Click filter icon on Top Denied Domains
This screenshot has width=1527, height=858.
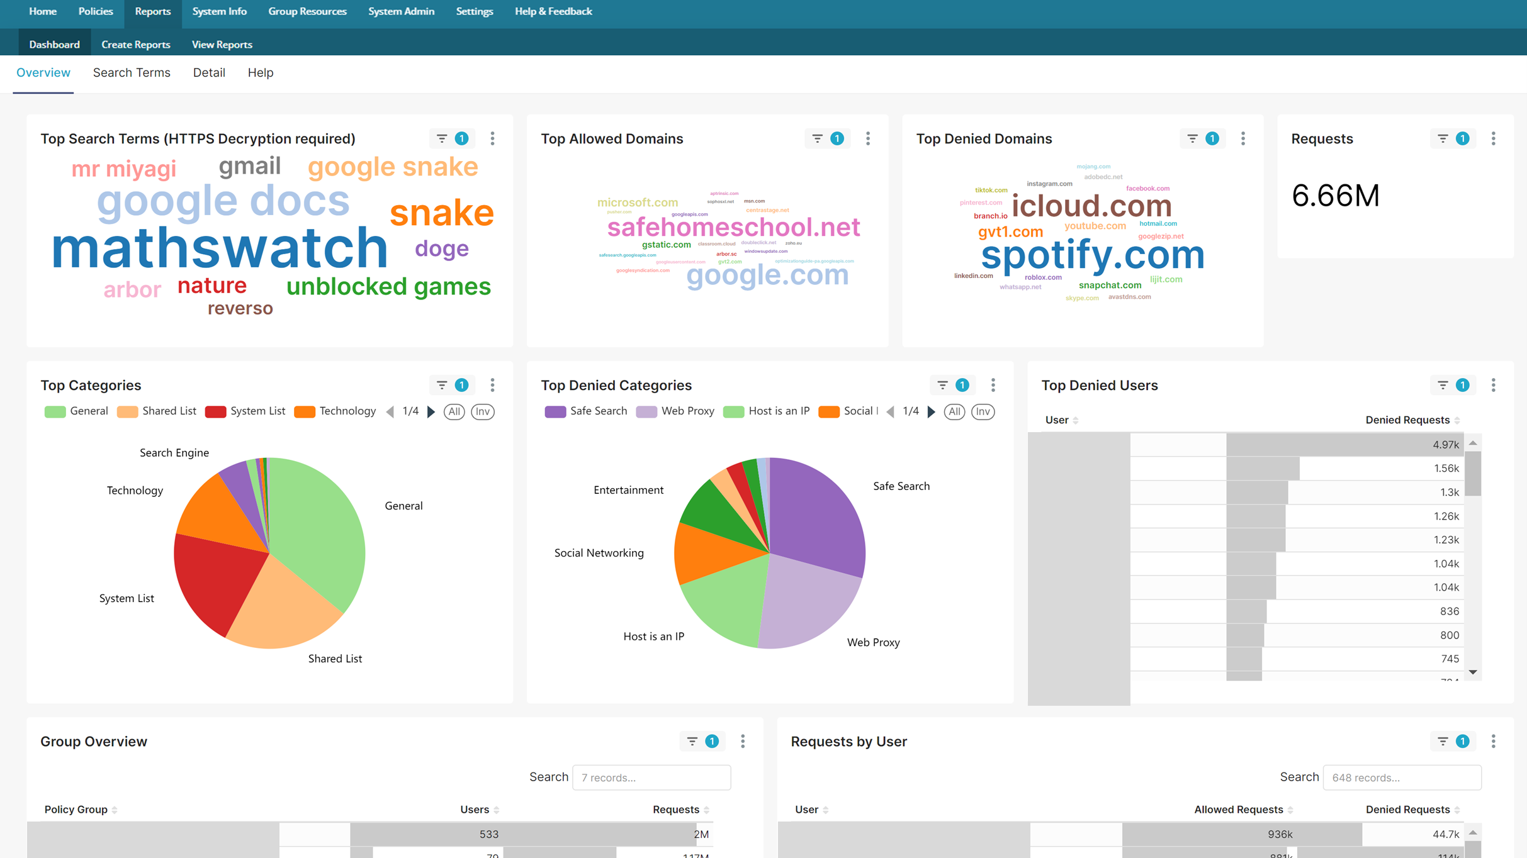click(x=1192, y=138)
